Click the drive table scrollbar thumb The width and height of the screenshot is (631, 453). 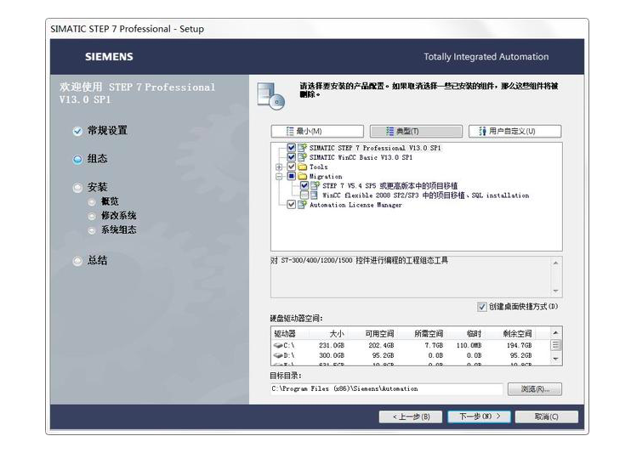point(555,345)
